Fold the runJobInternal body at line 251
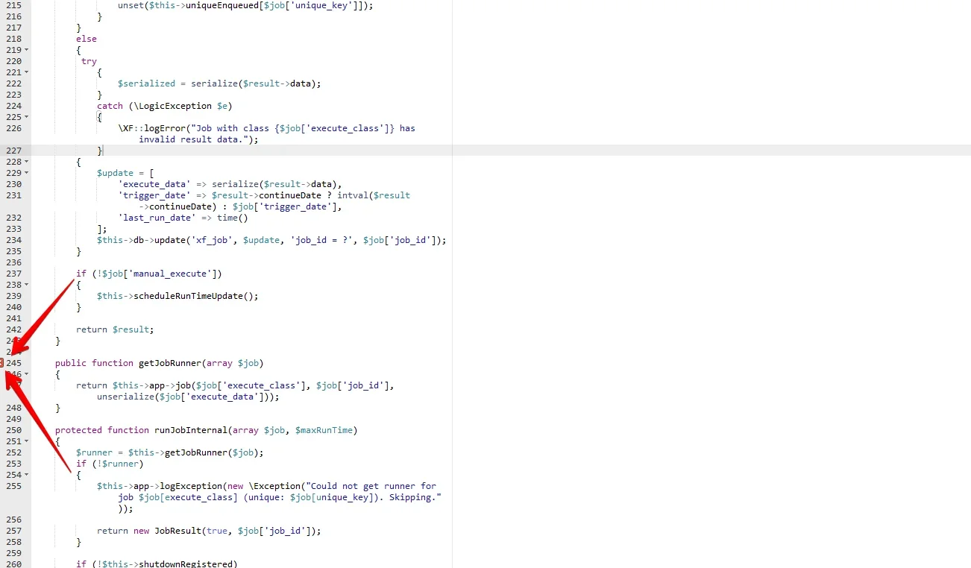 27,441
